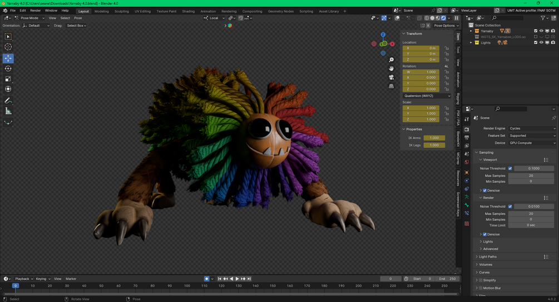This screenshot has width=559, height=302.
Task: Click the zoom magnifier viewport icon
Action: (x=392, y=60)
